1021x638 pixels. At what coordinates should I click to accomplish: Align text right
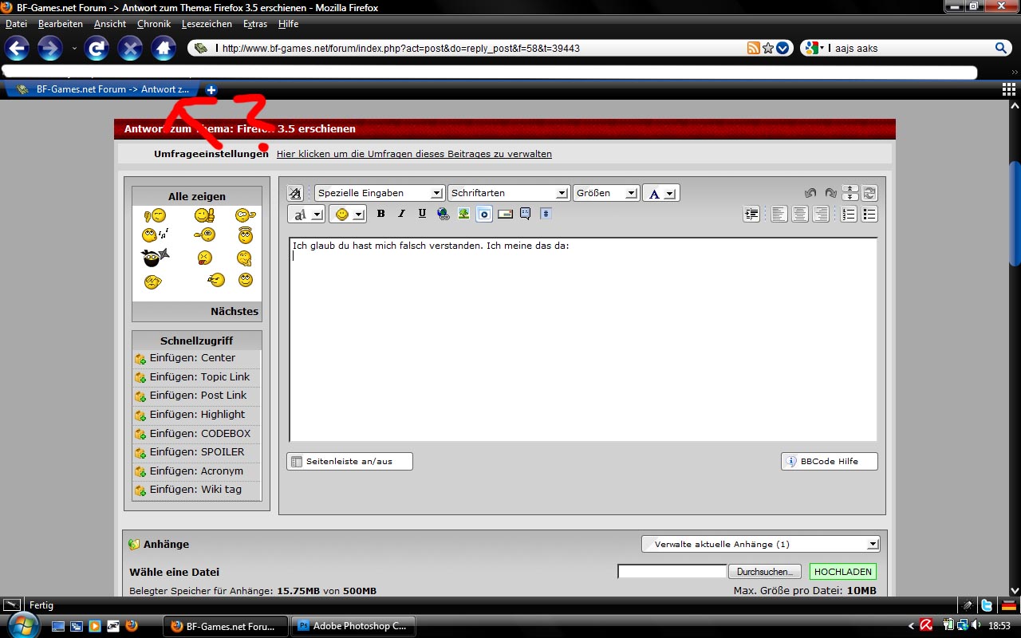(821, 214)
